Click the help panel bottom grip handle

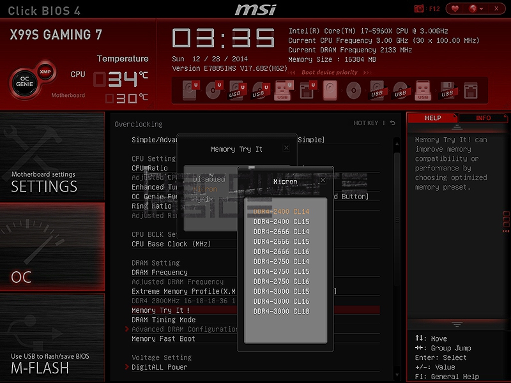click(457, 325)
